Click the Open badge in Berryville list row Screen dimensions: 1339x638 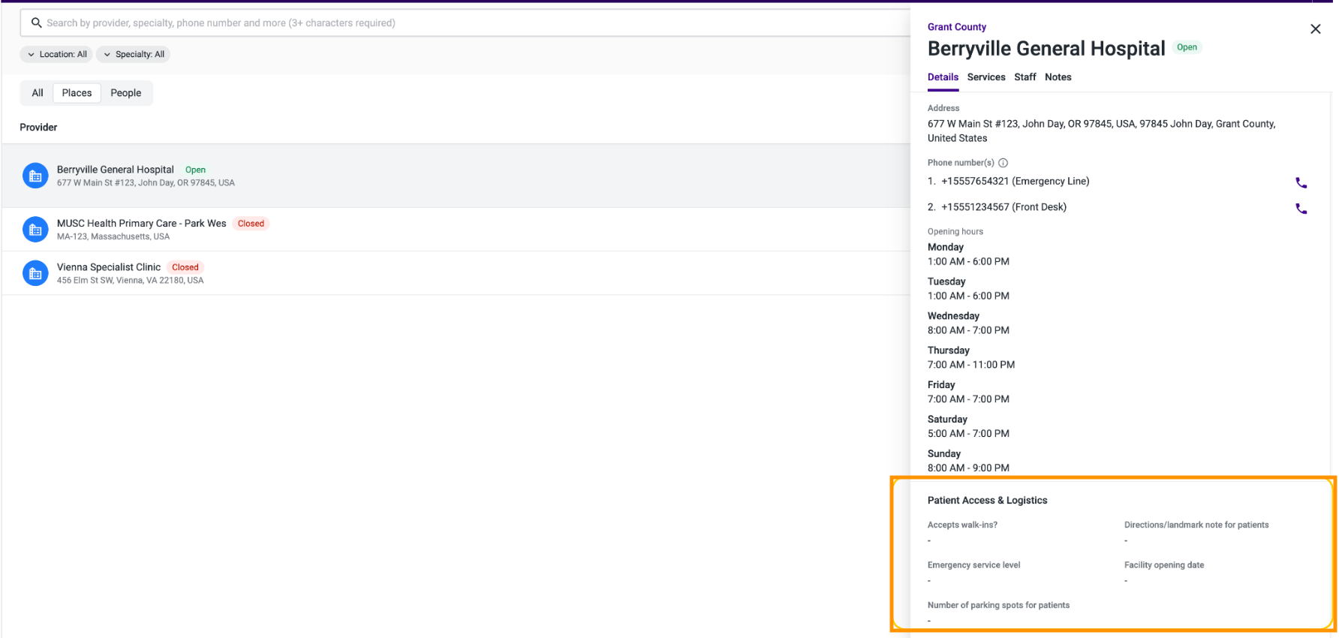click(x=195, y=170)
